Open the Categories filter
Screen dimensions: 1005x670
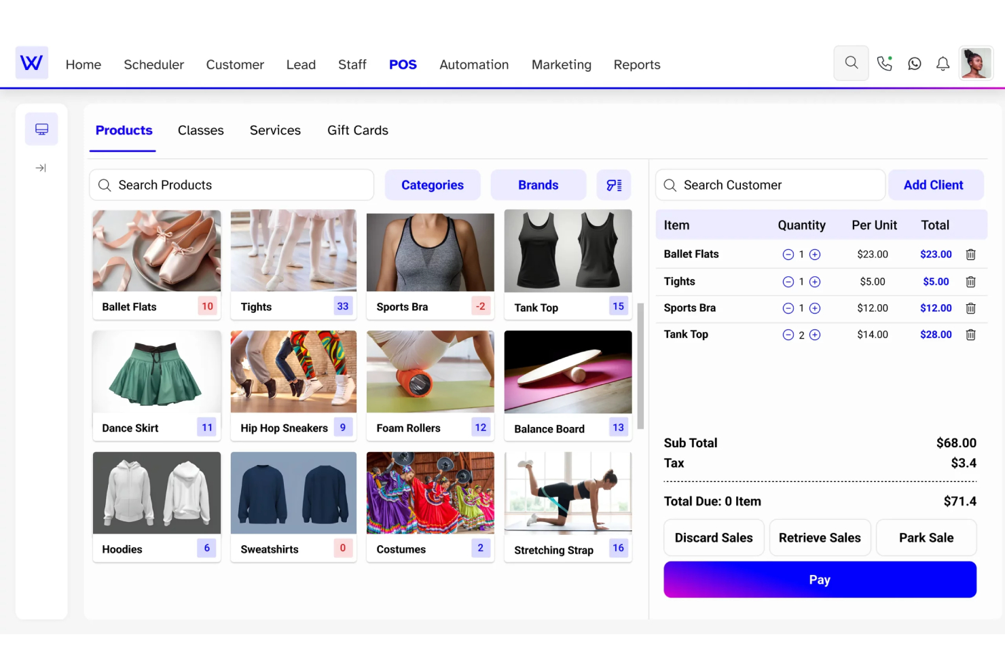pyautogui.click(x=433, y=185)
